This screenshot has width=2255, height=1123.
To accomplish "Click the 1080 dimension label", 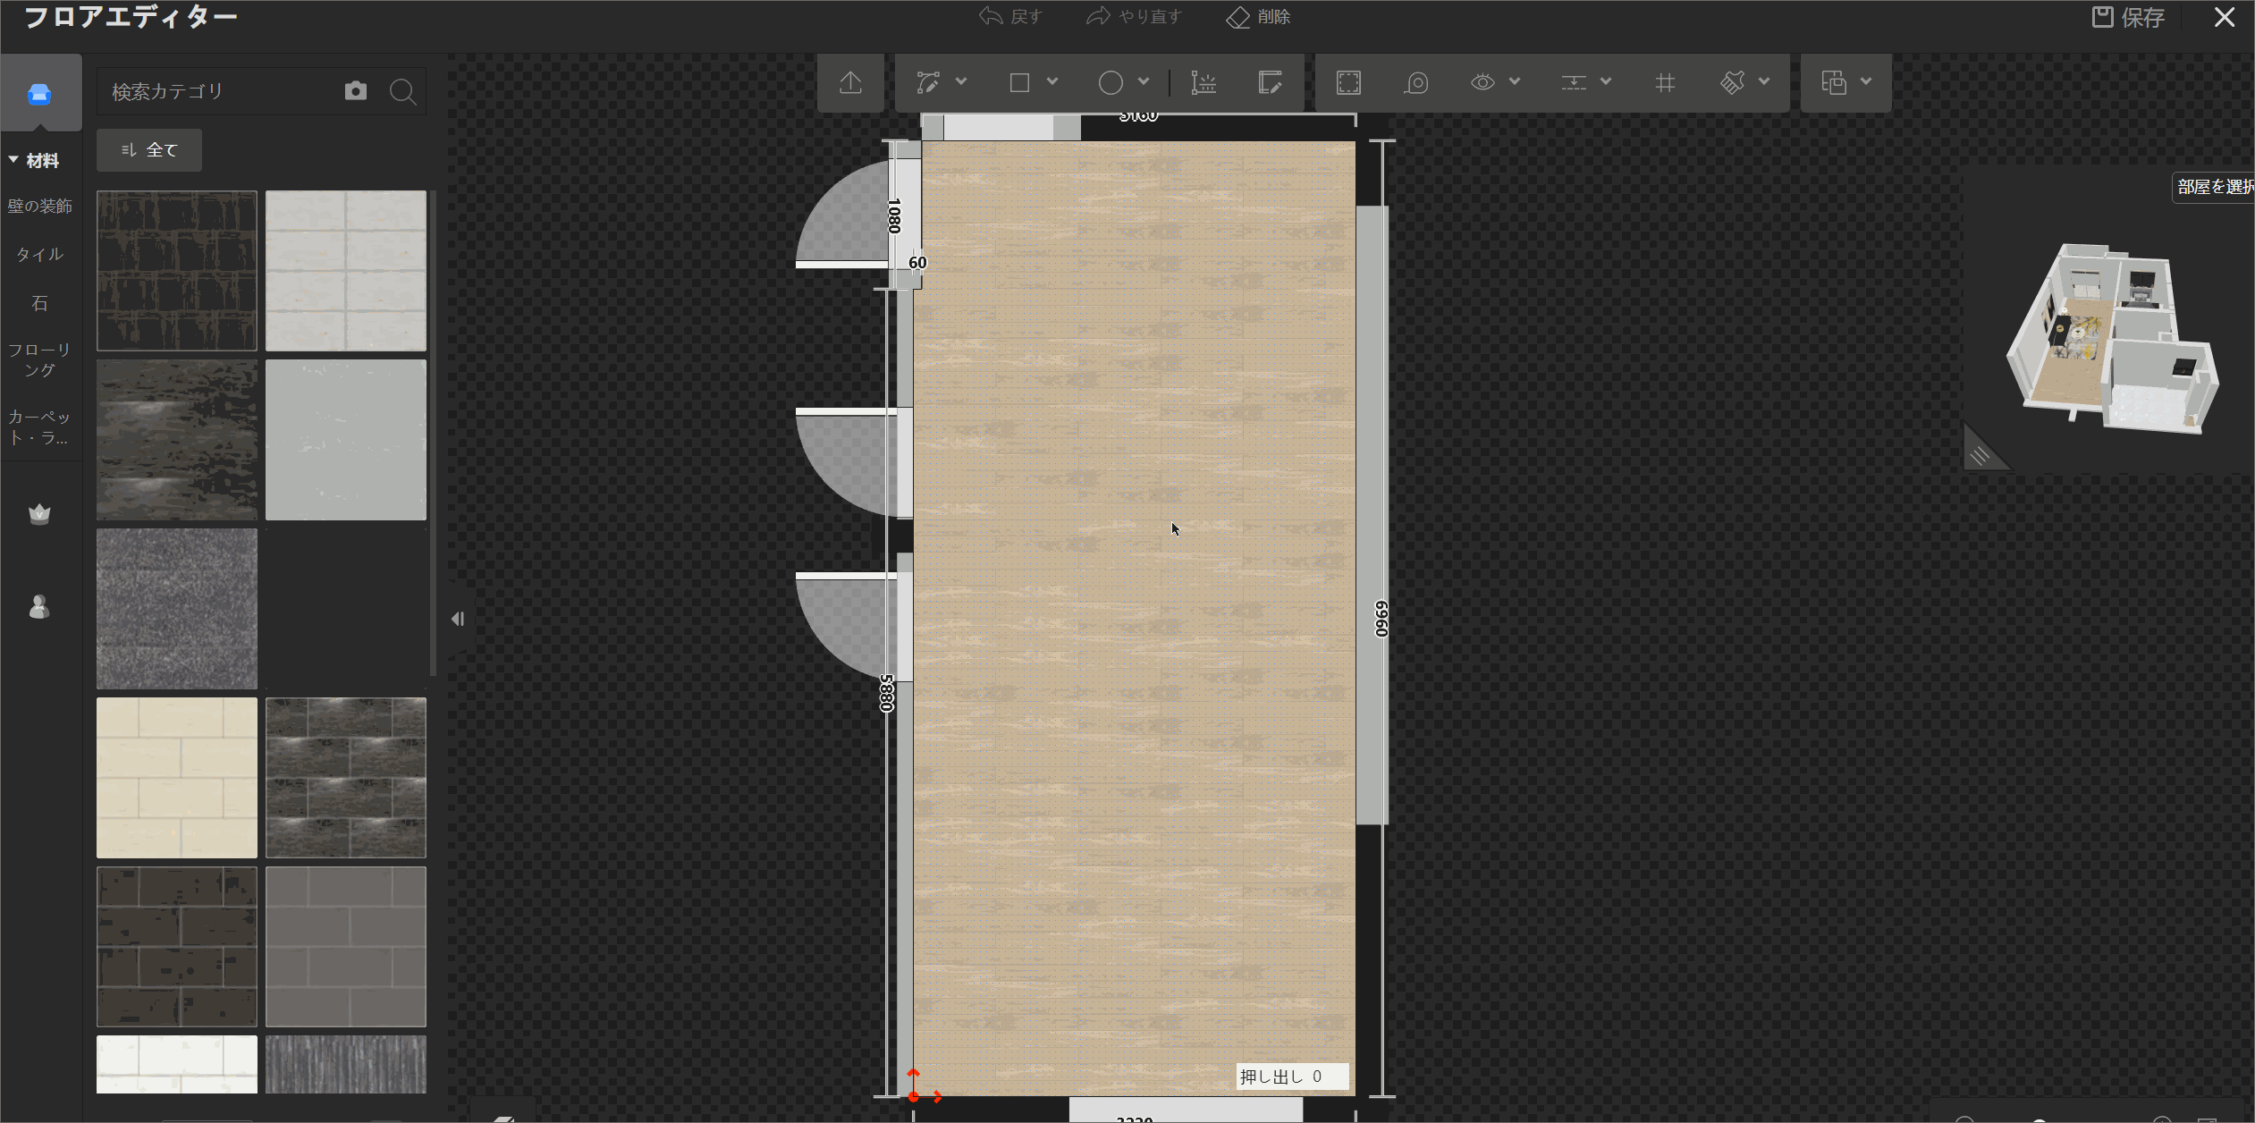I will 894,216.
